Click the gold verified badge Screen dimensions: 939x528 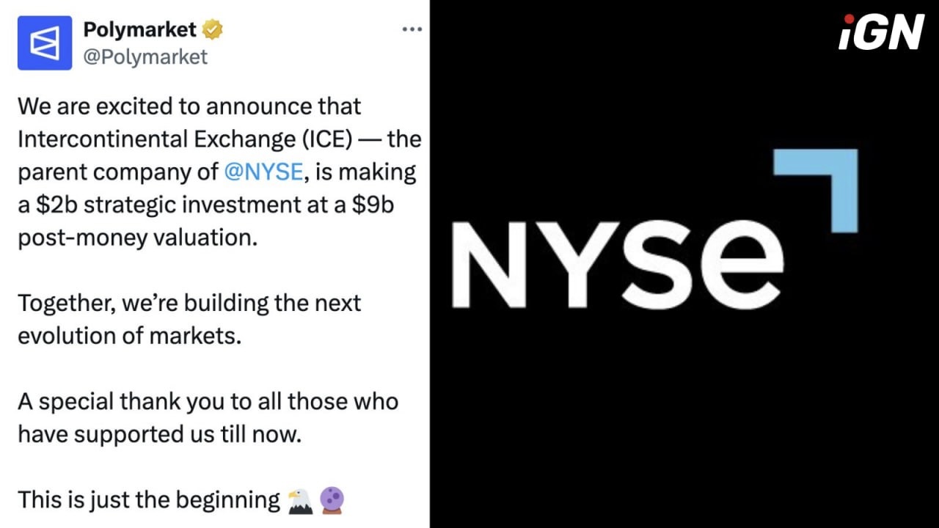pyautogui.click(x=213, y=30)
